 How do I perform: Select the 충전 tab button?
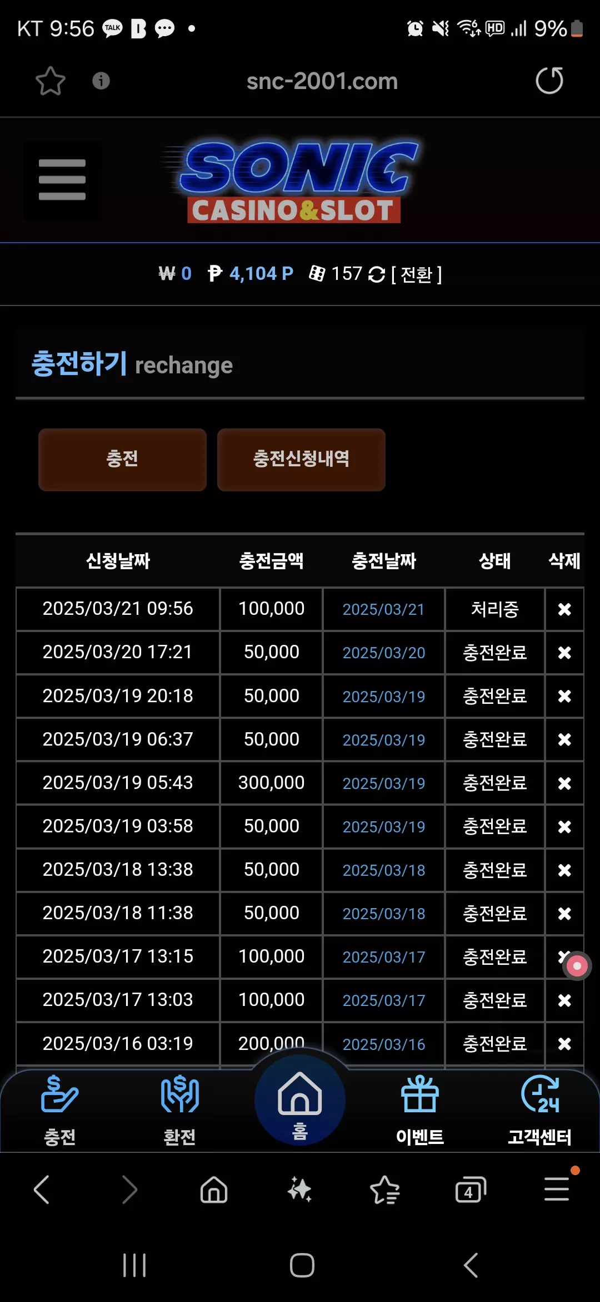coord(122,459)
